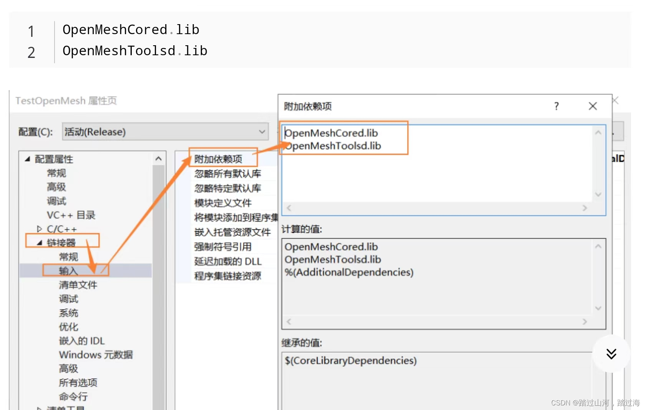646x410 pixels.
Task: Select 输入 under the 链接器 section
Action: 68,270
